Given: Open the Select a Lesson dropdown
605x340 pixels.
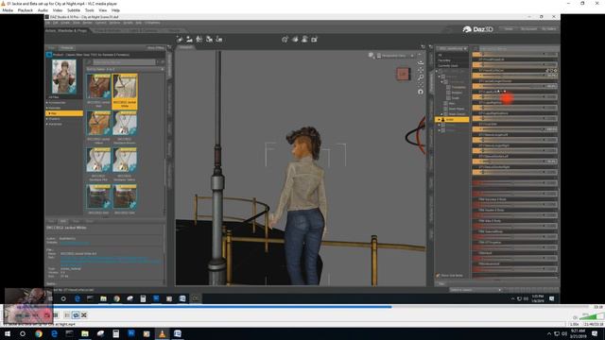Looking at the screenshot, I should tap(475, 290).
